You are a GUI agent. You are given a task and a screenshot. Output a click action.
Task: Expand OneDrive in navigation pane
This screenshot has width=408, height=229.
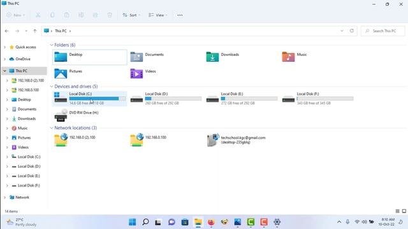point(4,59)
